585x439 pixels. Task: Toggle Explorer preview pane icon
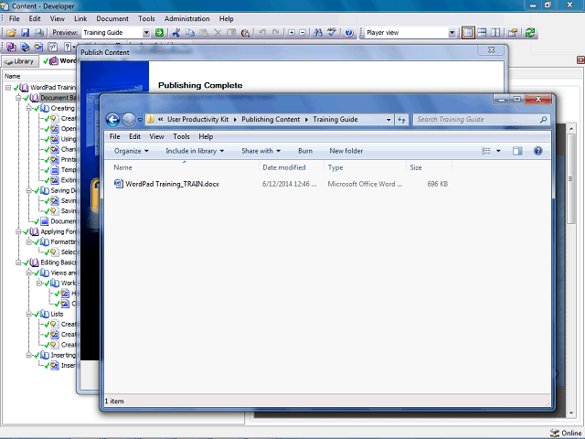tap(517, 151)
